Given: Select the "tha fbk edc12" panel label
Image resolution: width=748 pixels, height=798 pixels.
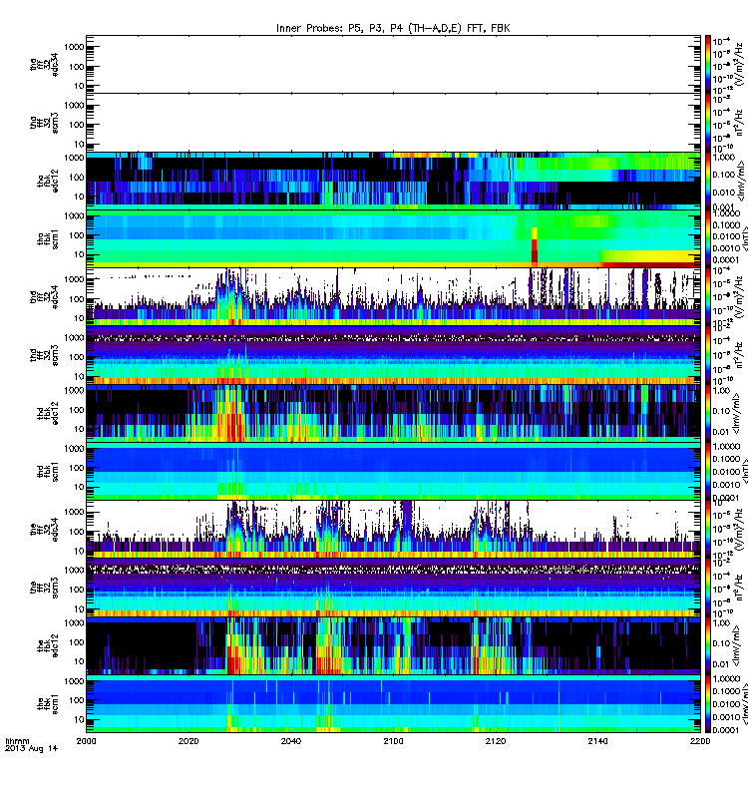Looking at the screenshot, I should click(x=48, y=181).
